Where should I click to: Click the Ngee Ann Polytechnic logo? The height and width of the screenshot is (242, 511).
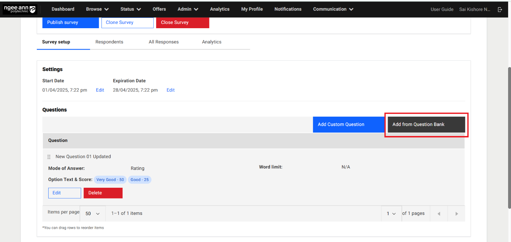(x=20, y=9)
